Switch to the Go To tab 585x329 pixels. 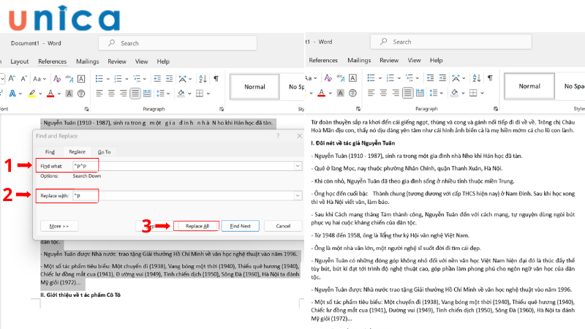pyautogui.click(x=104, y=151)
